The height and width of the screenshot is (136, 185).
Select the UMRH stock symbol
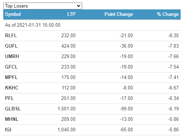pos(12,57)
